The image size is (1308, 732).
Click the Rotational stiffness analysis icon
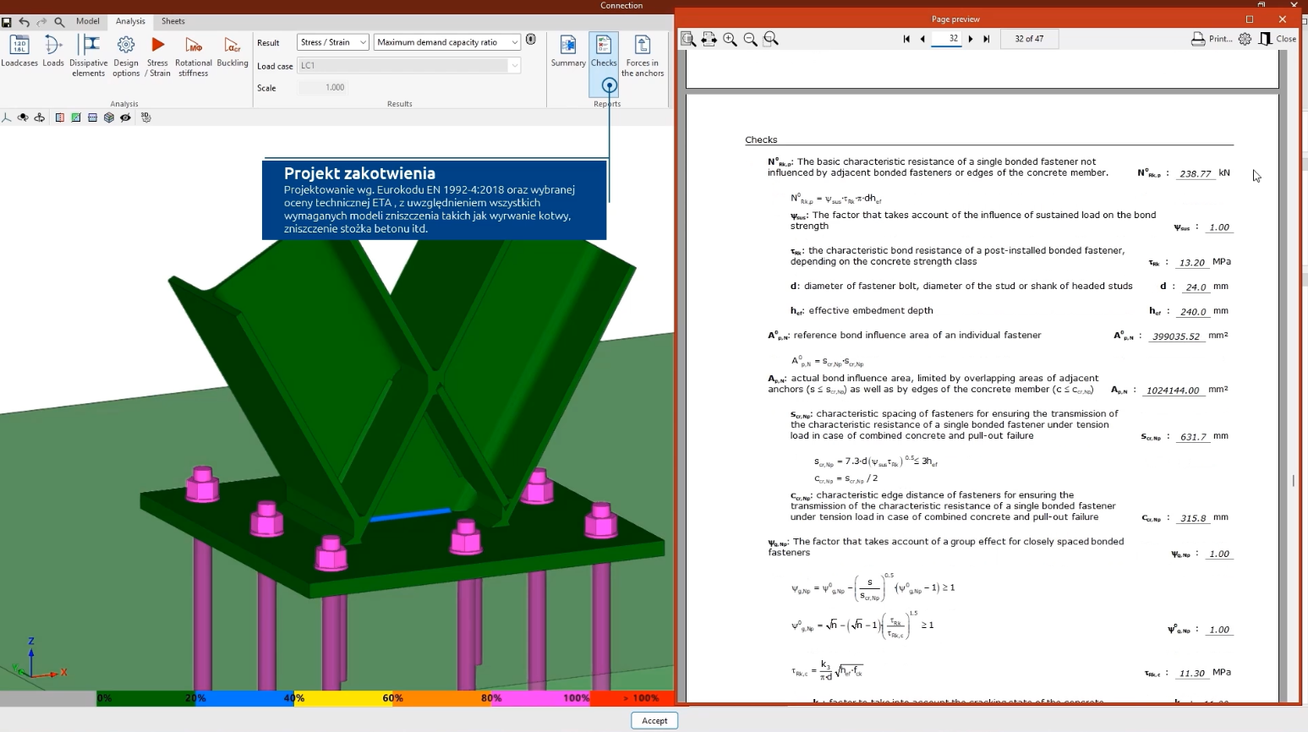(193, 52)
